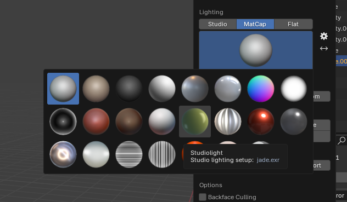The image size is (347, 202).
Task: Select the red clay MatCap sphere
Action: pyautogui.click(x=96, y=122)
